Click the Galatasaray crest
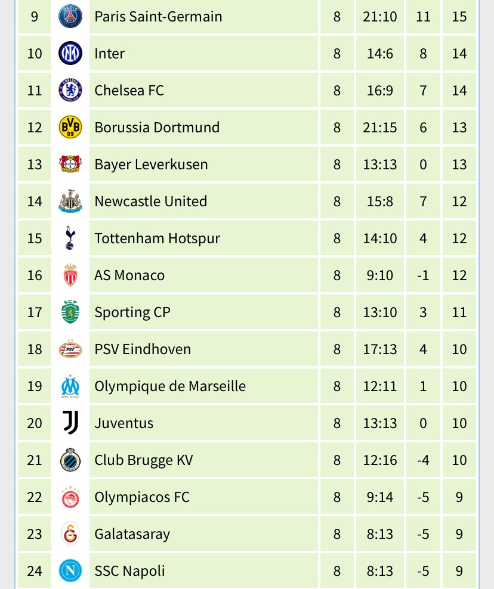Screen dimensions: 494x589 70,534
